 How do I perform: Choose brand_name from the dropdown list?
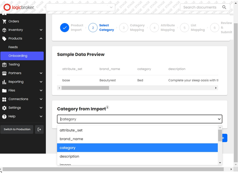[x=71, y=139]
